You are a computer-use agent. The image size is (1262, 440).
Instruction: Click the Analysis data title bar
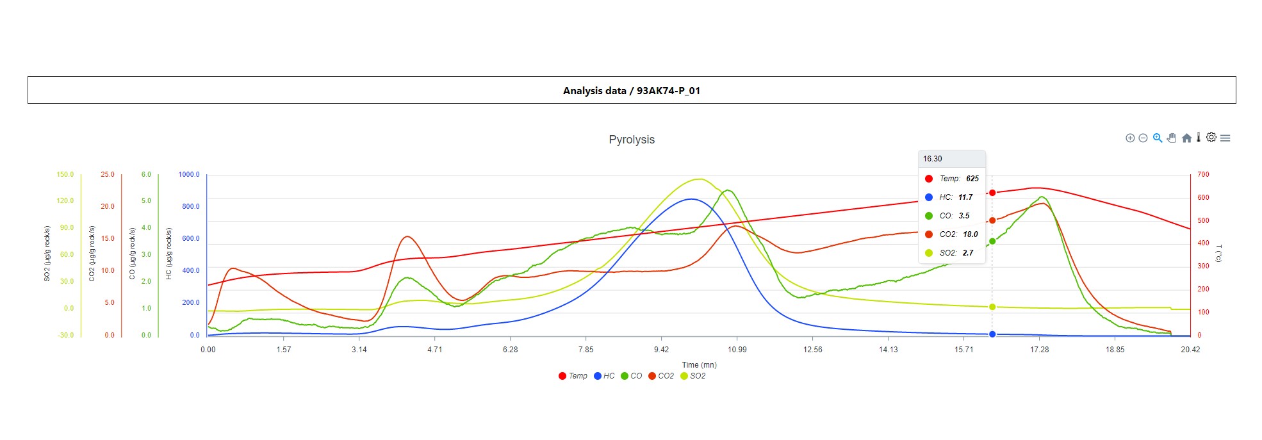(x=631, y=90)
